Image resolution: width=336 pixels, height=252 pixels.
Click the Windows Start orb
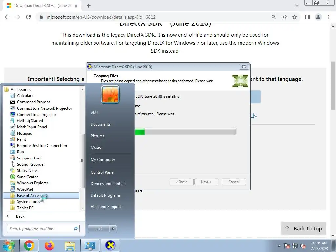[x=8, y=245]
